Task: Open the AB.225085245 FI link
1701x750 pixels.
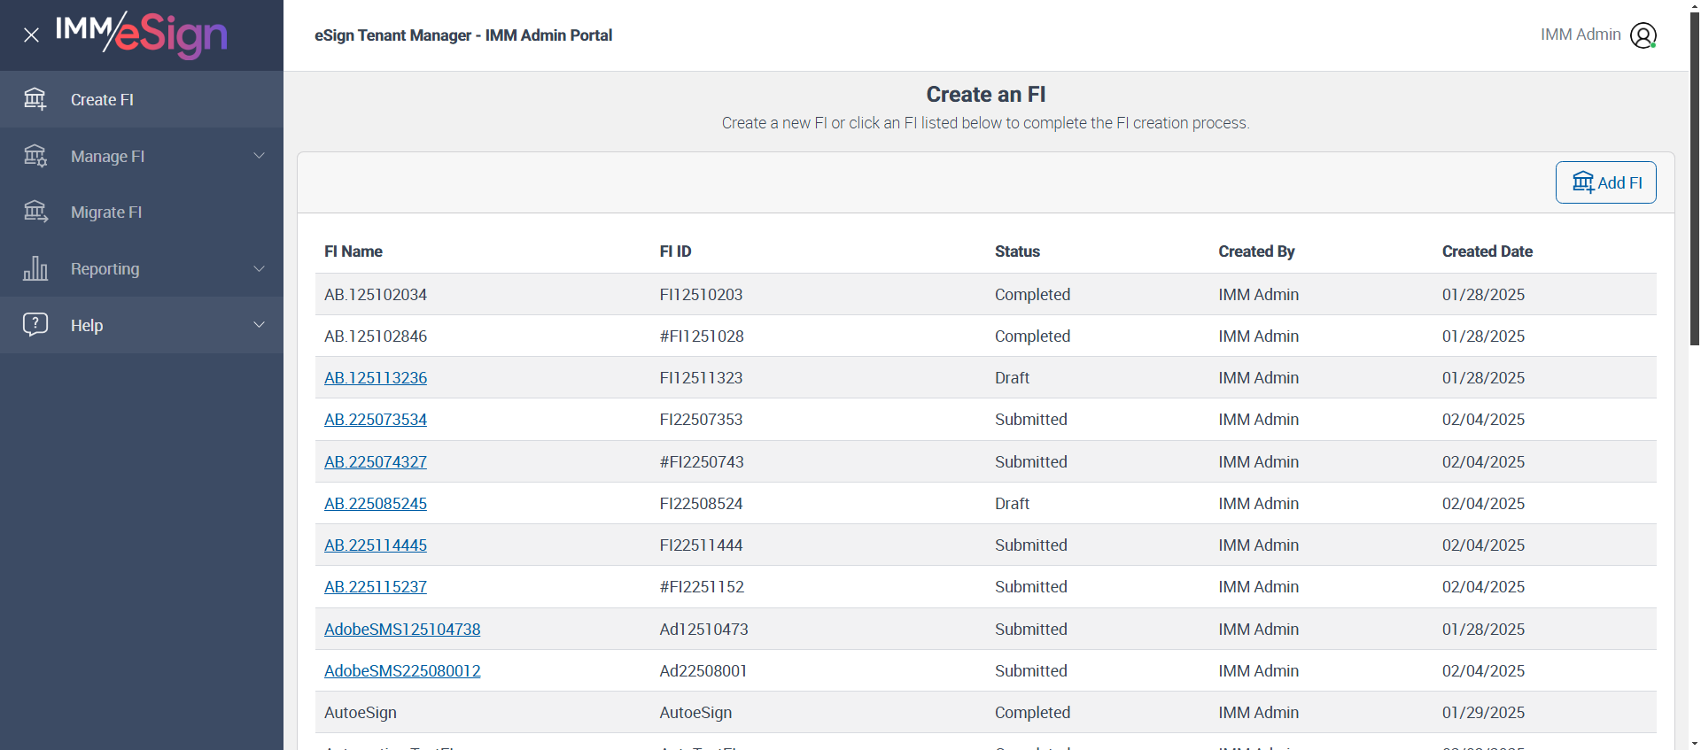Action: point(376,504)
